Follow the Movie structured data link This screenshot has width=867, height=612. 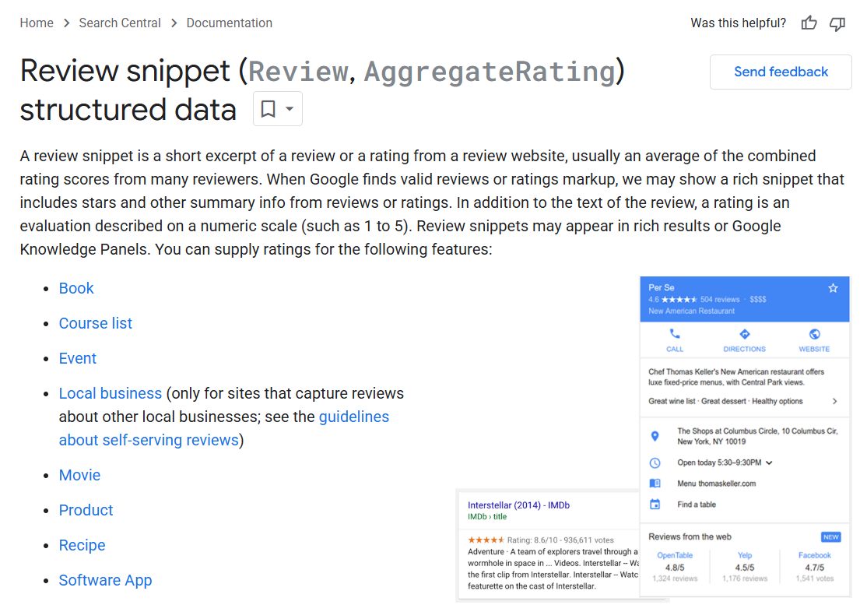click(x=79, y=475)
